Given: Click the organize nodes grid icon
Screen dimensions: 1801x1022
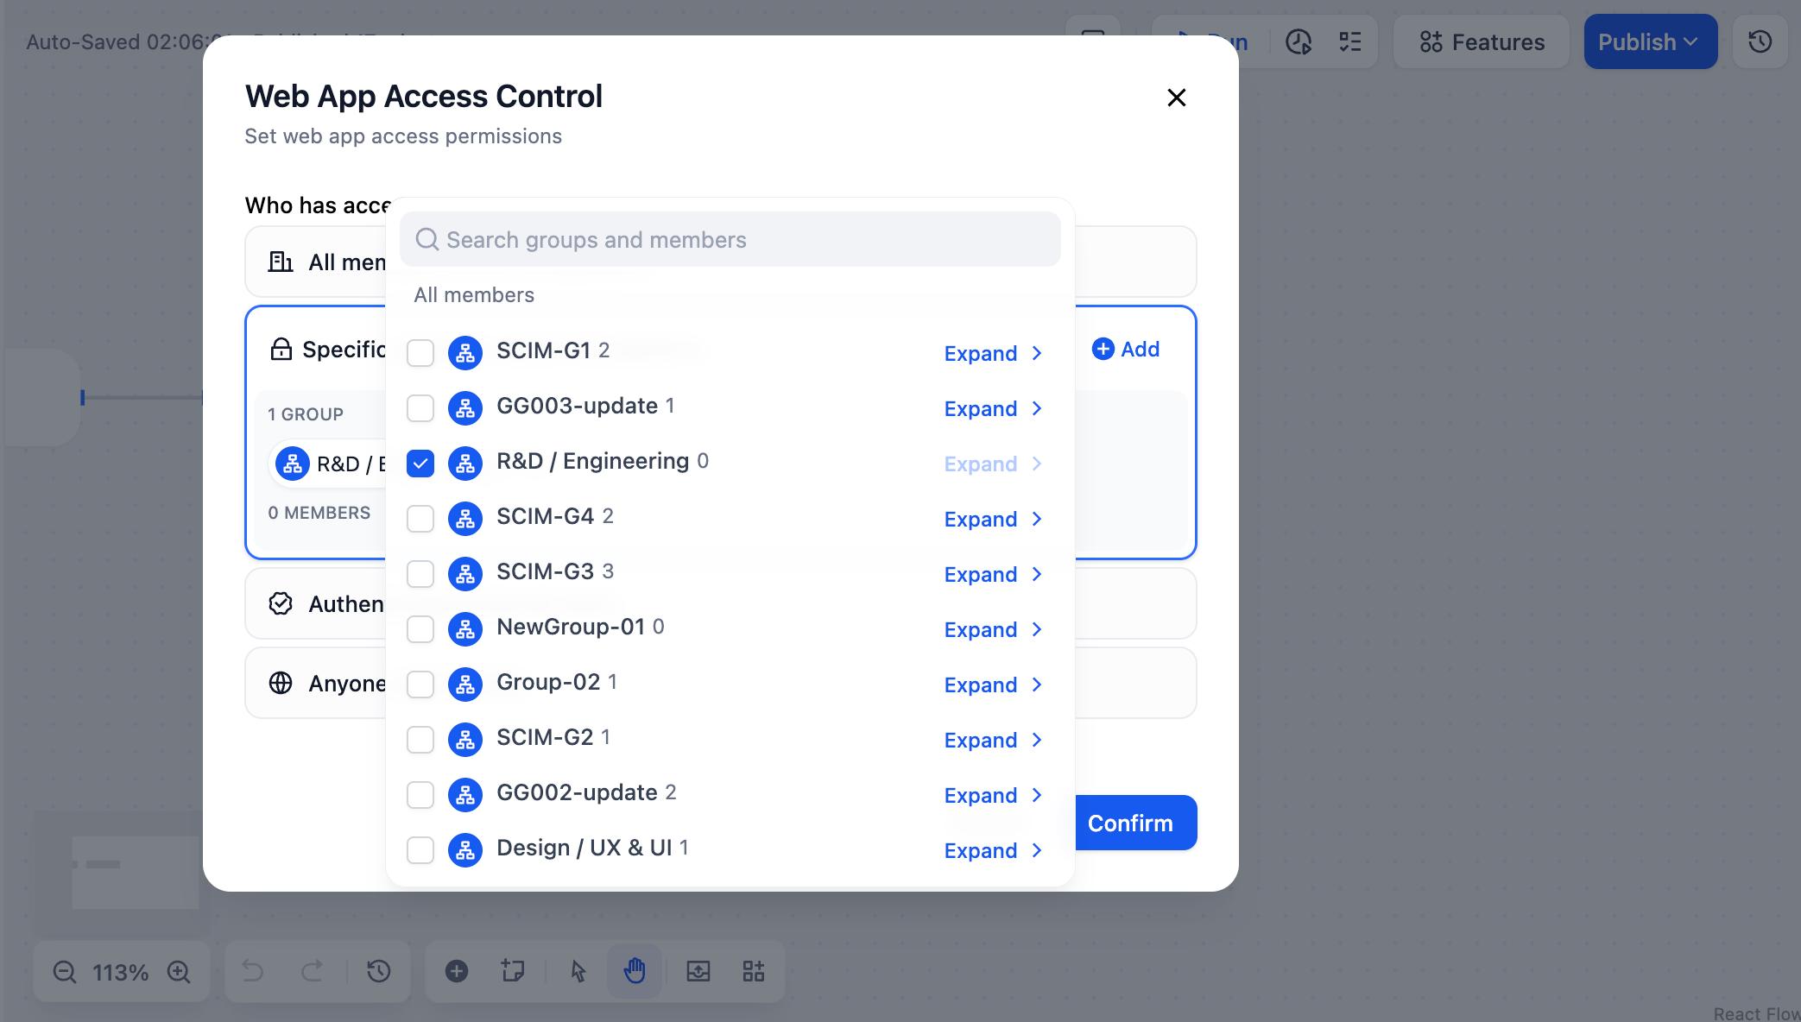Looking at the screenshot, I should click(x=754, y=971).
